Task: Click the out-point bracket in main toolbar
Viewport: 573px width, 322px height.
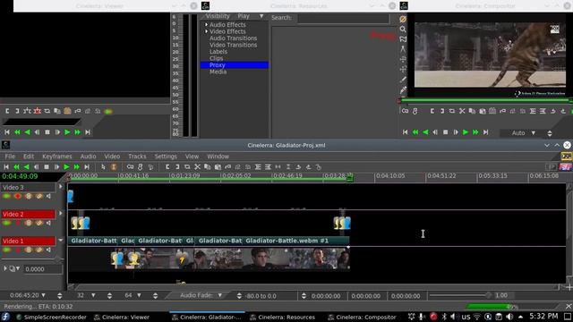Action: [x=177, y=167]
